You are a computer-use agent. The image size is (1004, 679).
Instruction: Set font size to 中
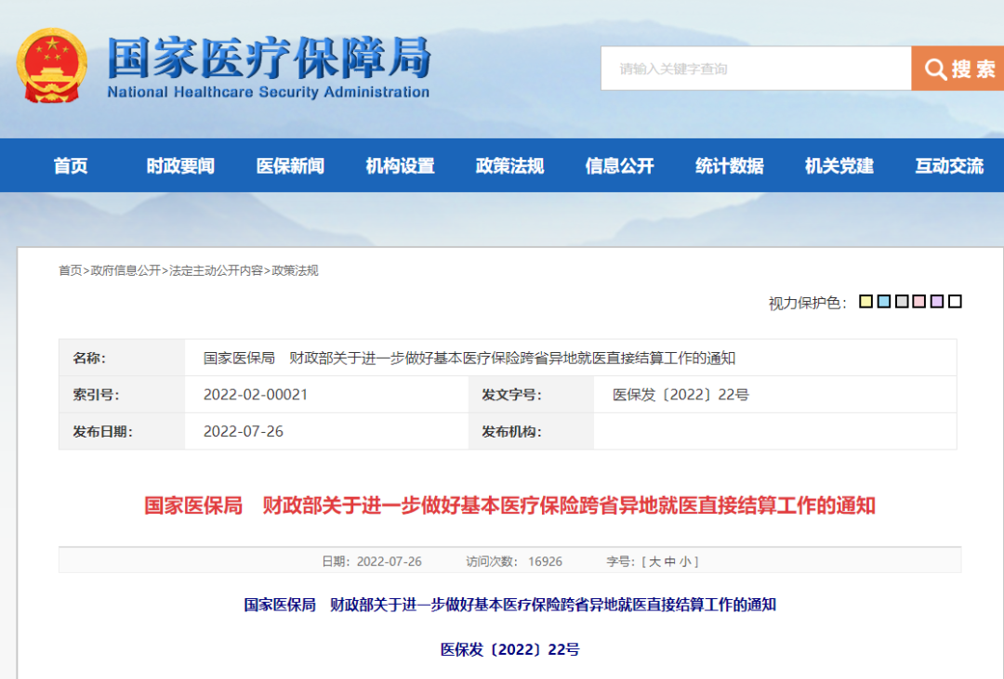pyautogui.click(x=669, y=561)
